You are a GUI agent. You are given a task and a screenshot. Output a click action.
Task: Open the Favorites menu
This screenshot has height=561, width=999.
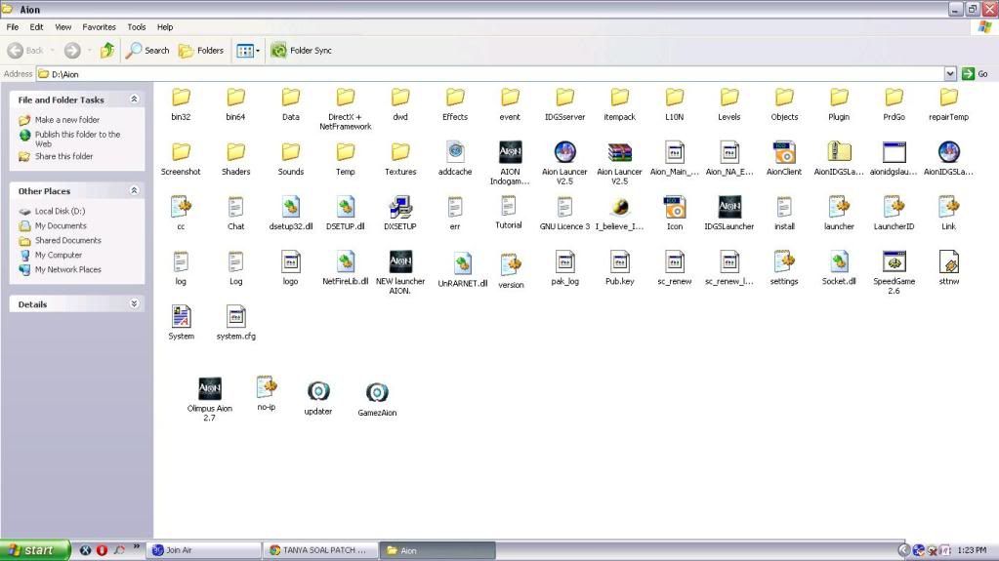(99, 27)
